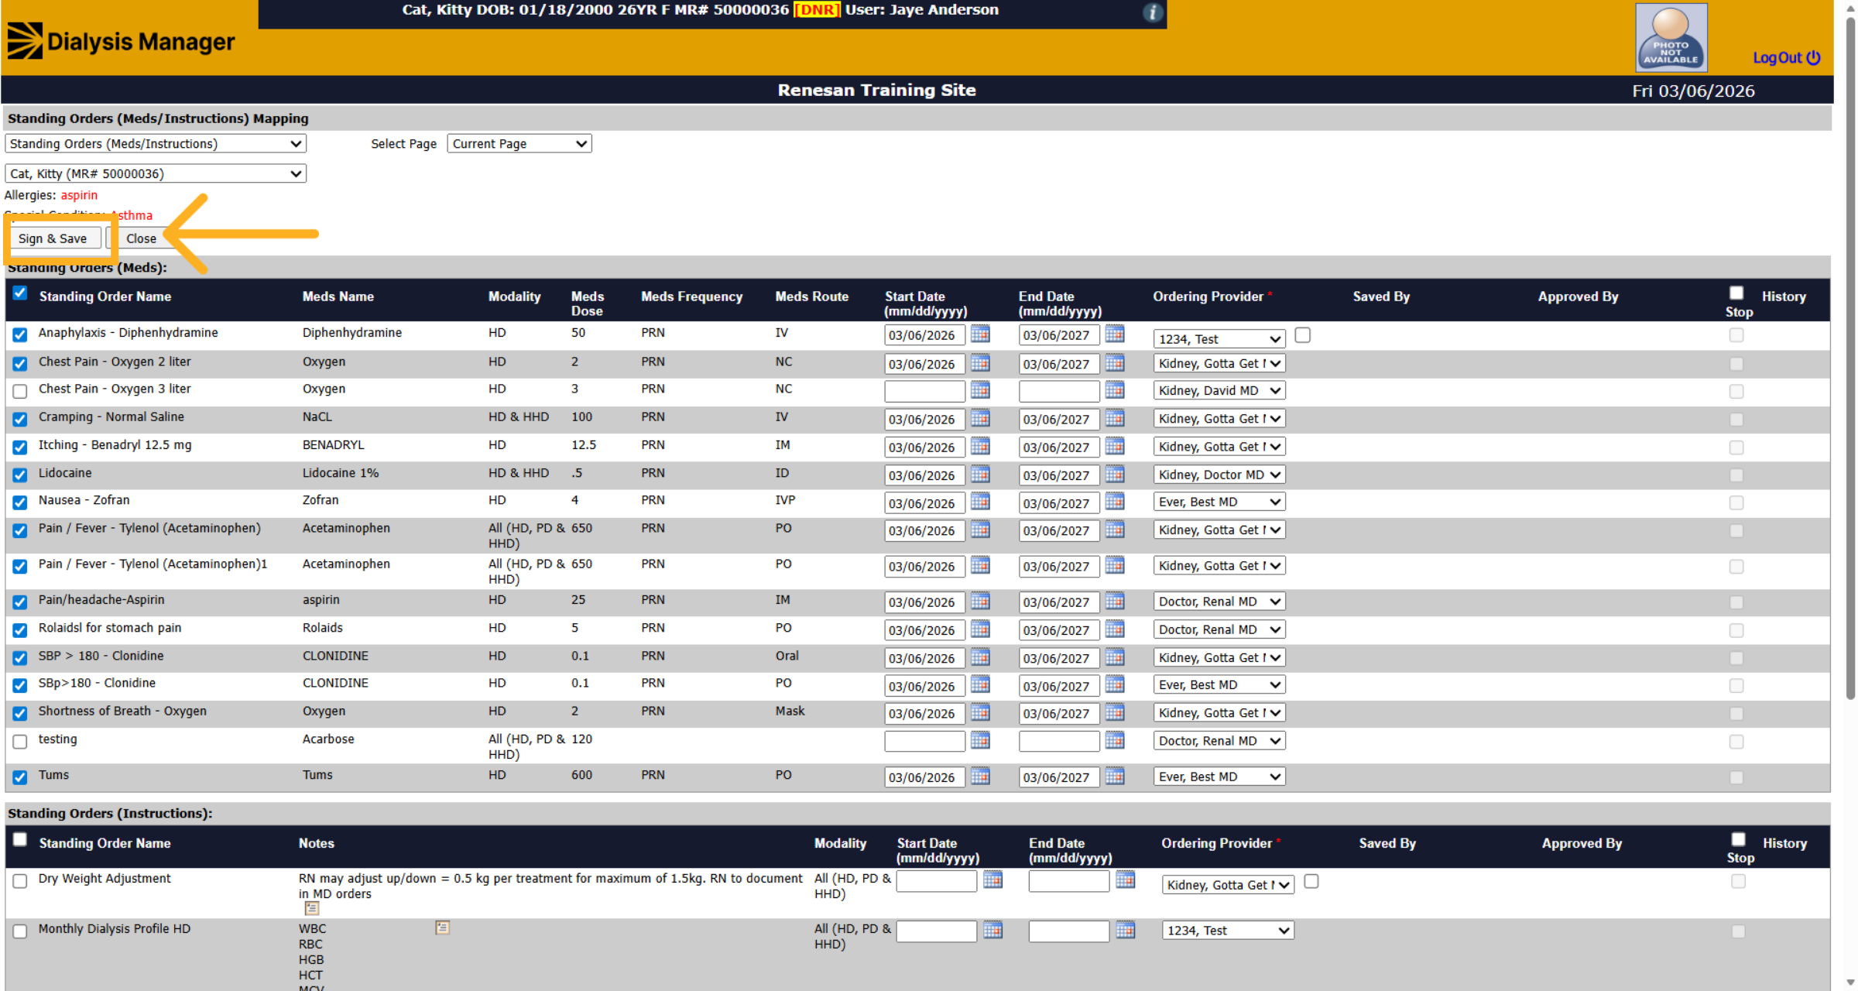This screenshot has height=991, width=1858.
Task: Click notes icon beside WBC in Monthly Dialysis Profile
Action: (x=443, y=928)
